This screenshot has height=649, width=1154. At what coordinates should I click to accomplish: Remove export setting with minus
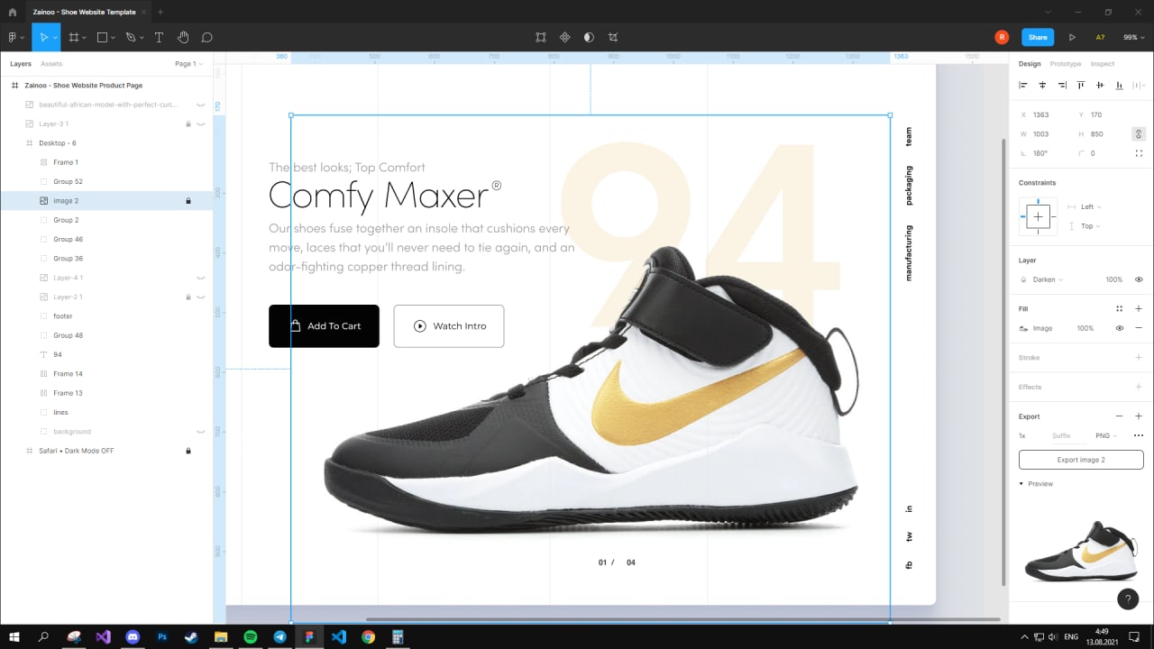1120,416
